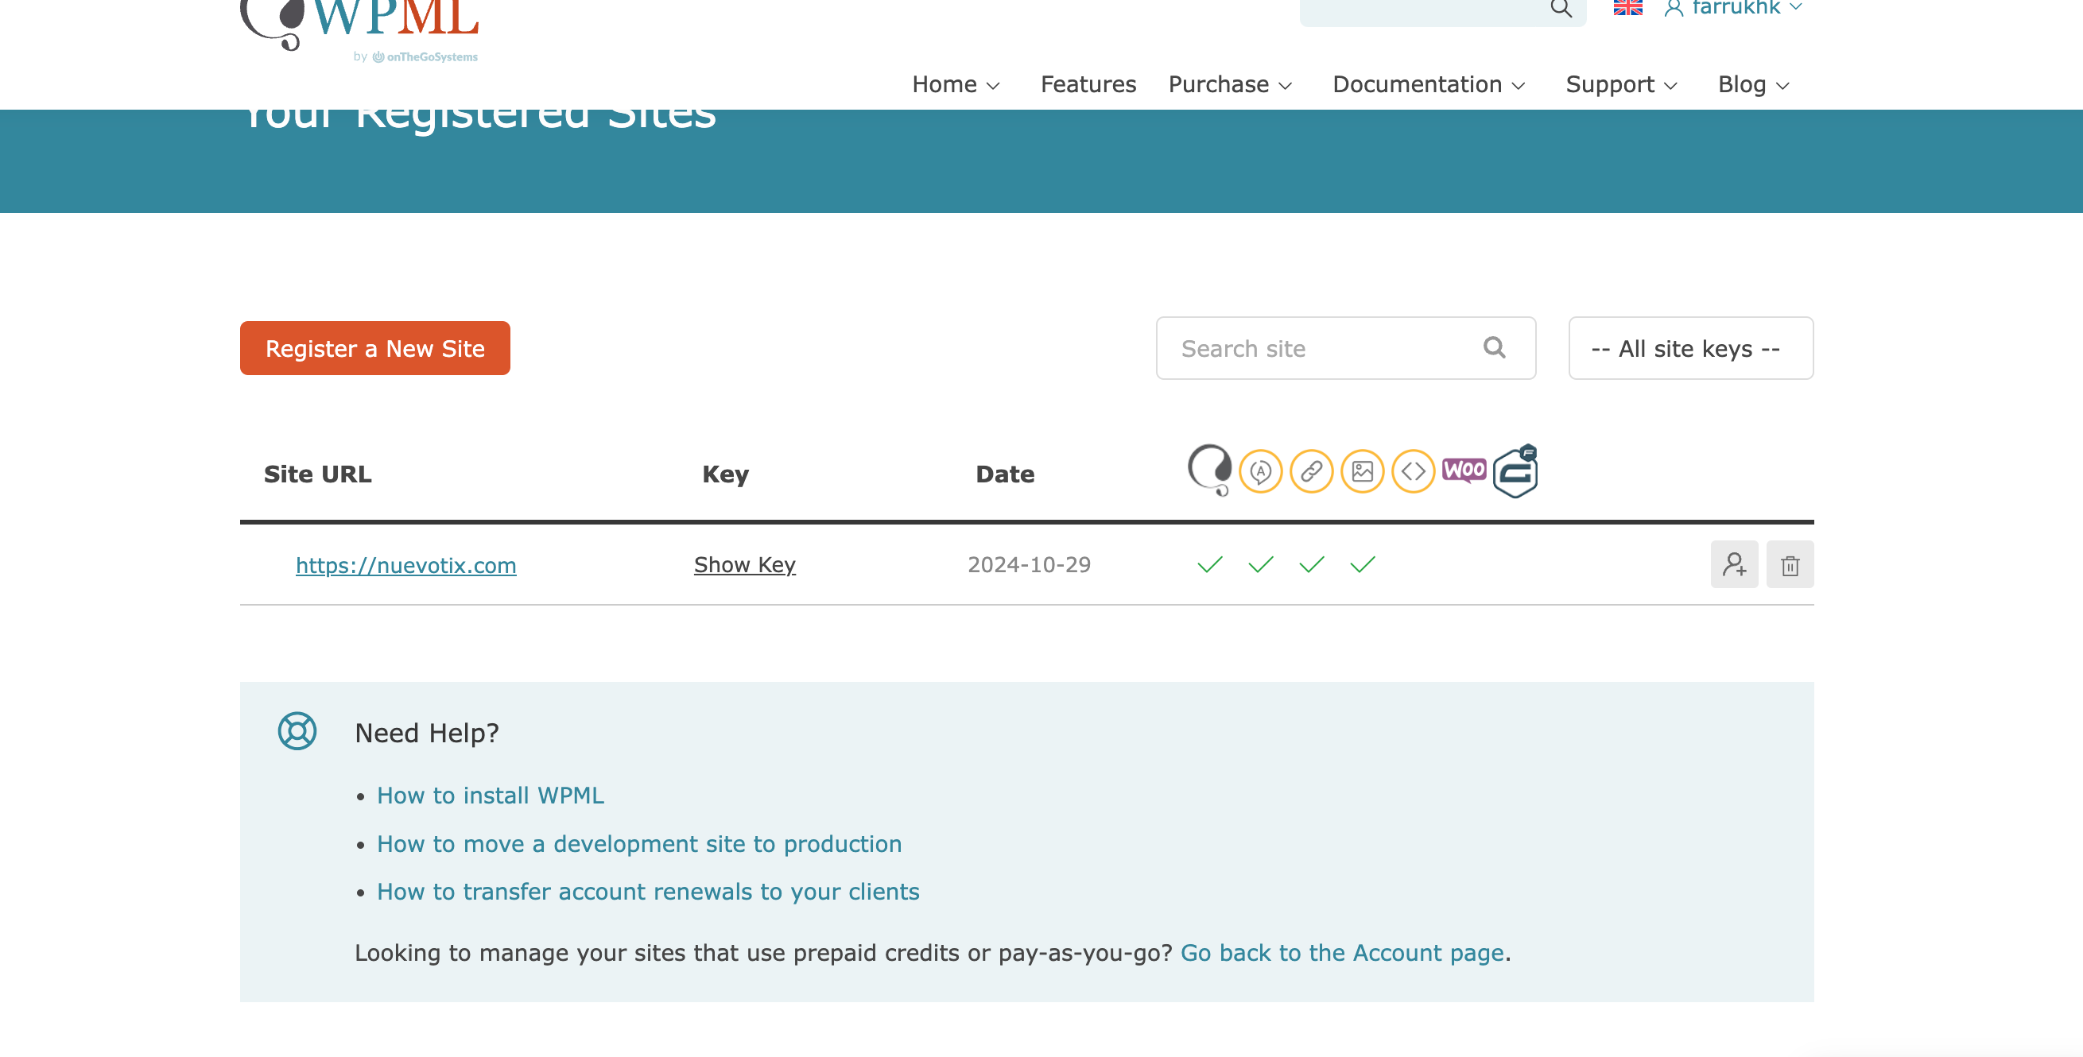Delete the nuevotix.com site via trash icon

point(1790,565)
